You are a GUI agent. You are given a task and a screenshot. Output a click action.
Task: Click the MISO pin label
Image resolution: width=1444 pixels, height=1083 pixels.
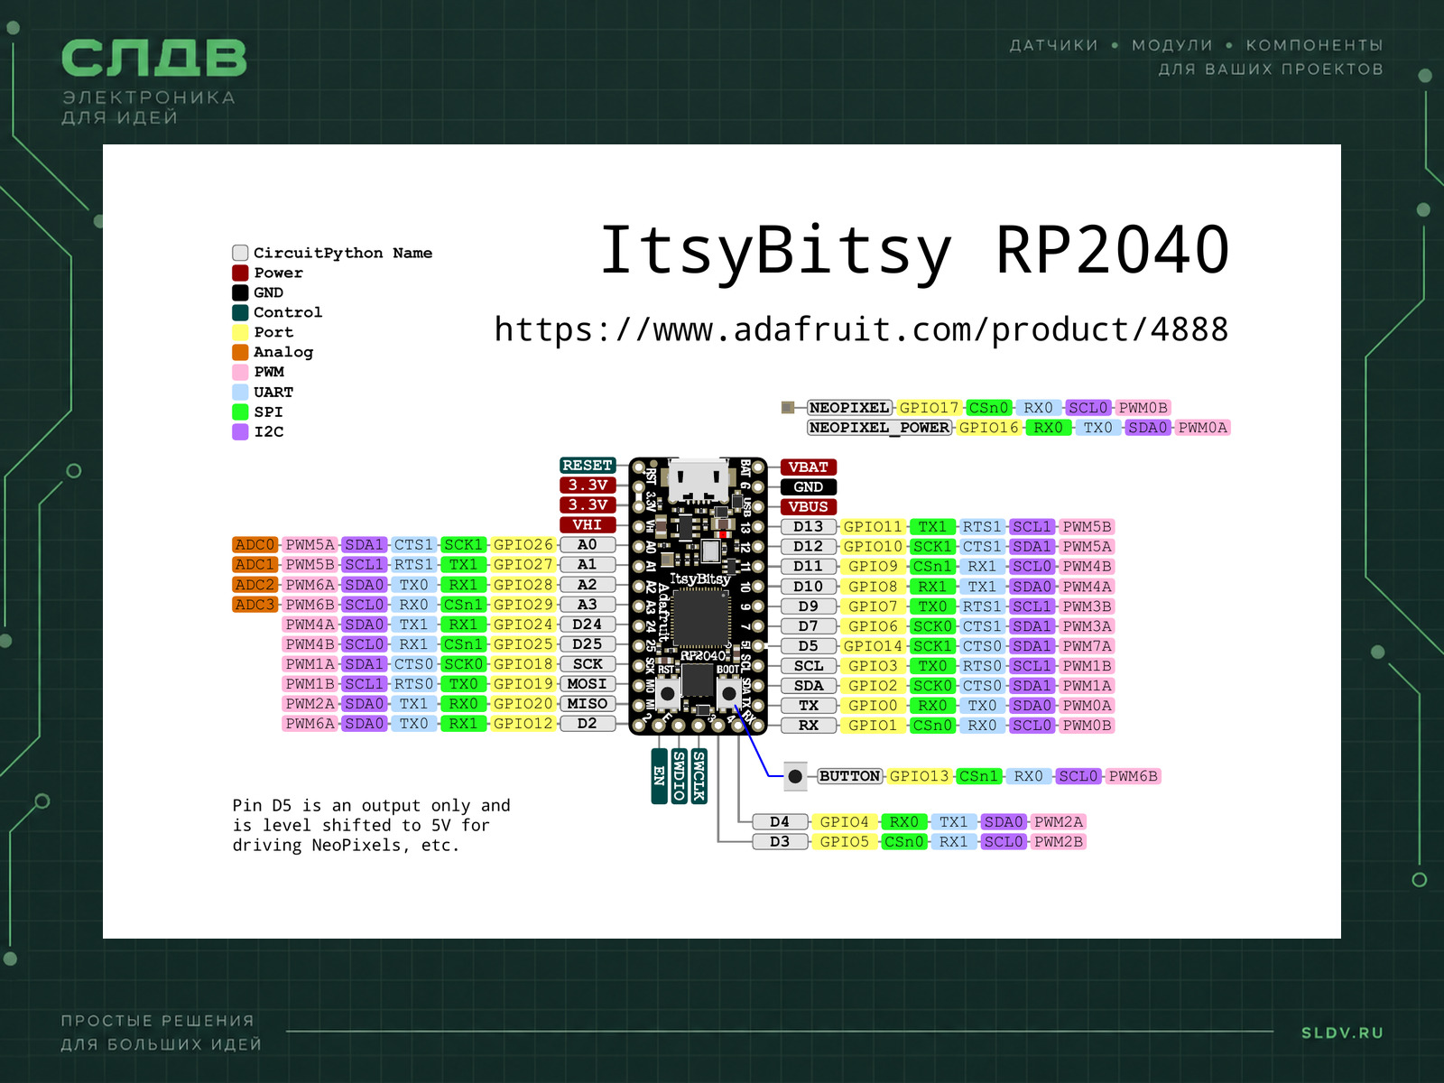[x=588, y=704]
